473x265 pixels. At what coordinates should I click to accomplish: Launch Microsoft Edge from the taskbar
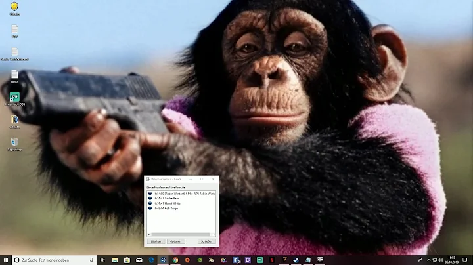(151, 260)
